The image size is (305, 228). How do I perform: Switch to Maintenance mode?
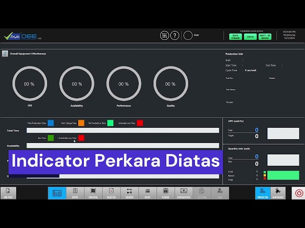(x=278, y=193)
